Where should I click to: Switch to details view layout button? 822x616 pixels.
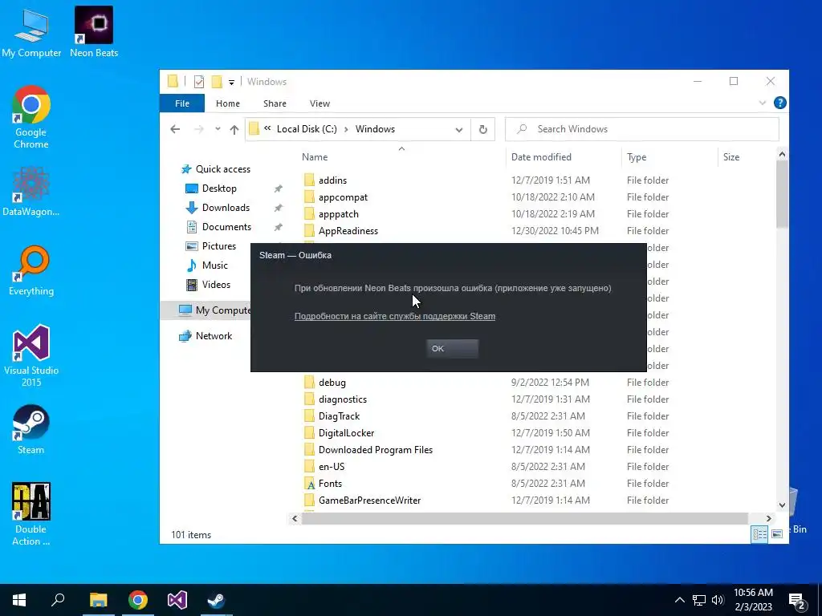tap(759, 534)
